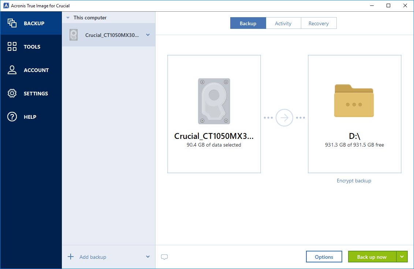Open the Add backup dropdown arrow
414x269 pixels.
click(148, 257)
